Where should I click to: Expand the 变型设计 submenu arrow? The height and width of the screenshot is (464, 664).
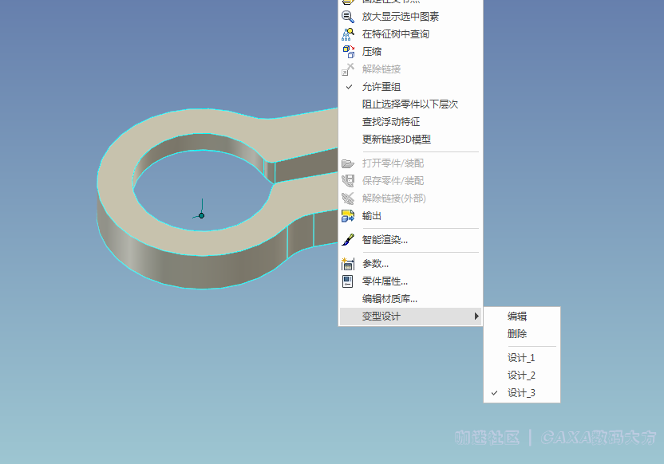pos(476,317)
